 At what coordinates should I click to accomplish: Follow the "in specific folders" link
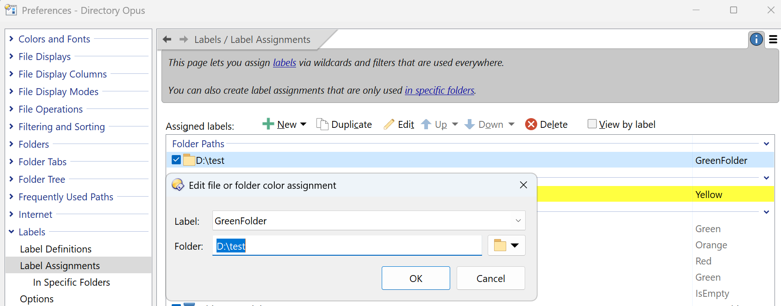440,90
